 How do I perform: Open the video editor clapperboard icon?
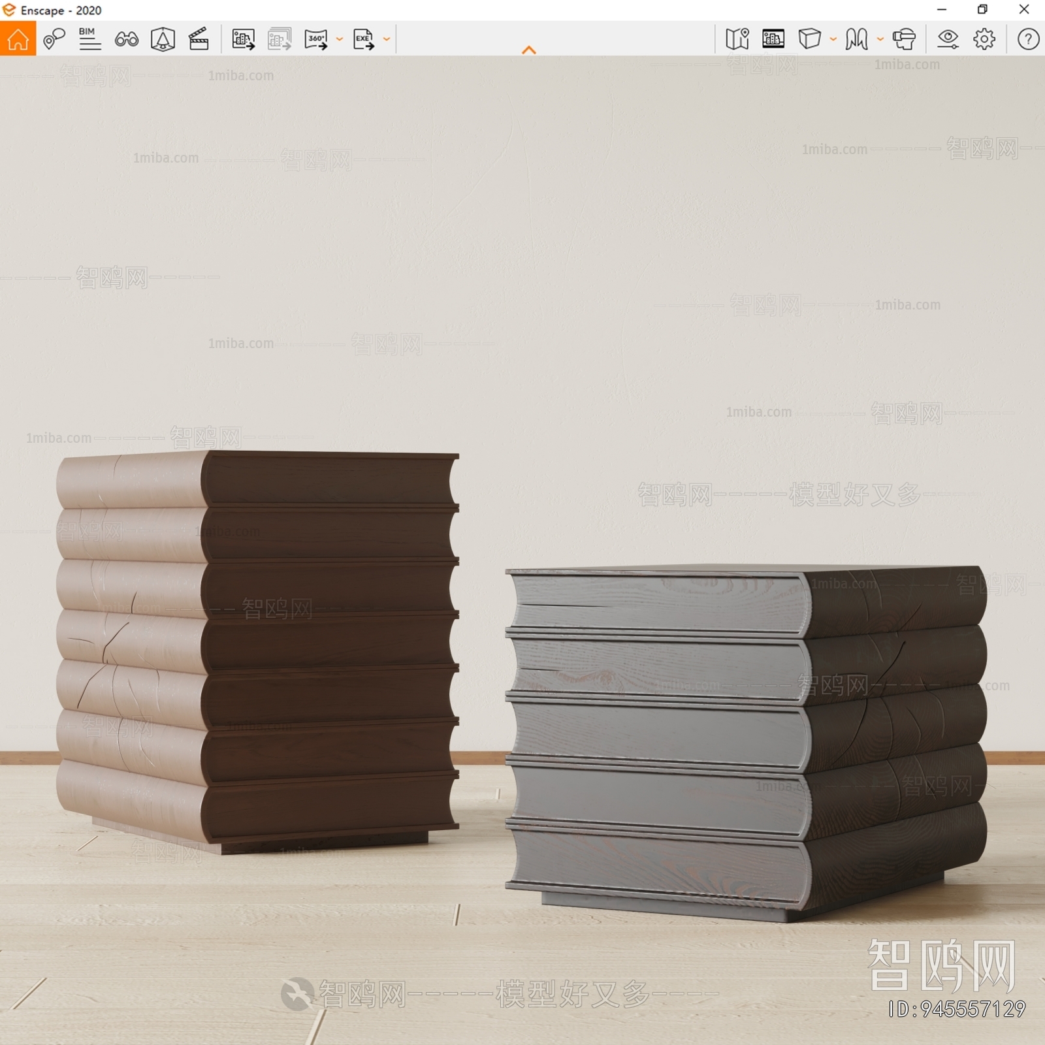pyautogui.click(x=199, y=39)
